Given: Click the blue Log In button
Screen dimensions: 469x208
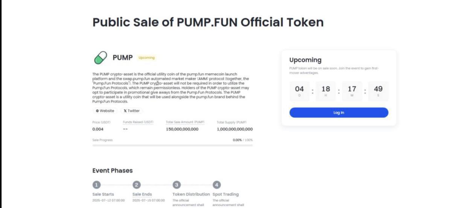Looking at the screenshot, I should (x=339, y=113).
